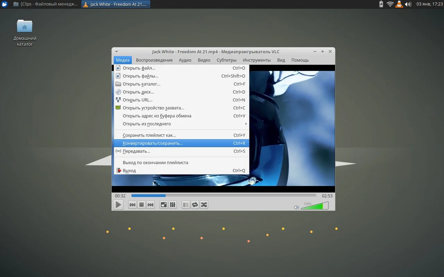Viewport: 444px width, 277px height.
Task: Show the playlist panel
Action: click(x=186, y=205)
